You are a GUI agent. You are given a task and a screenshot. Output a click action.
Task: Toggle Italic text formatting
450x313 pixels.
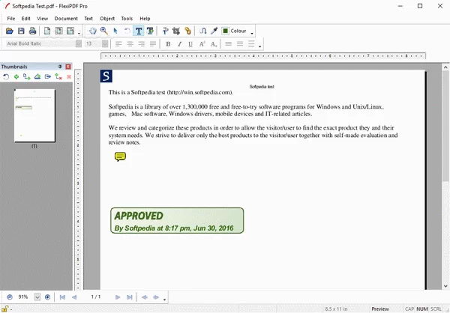pos(179,44)
